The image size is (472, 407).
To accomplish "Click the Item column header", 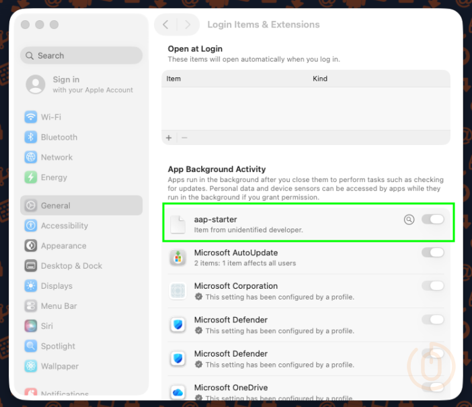I will (173, 79).
